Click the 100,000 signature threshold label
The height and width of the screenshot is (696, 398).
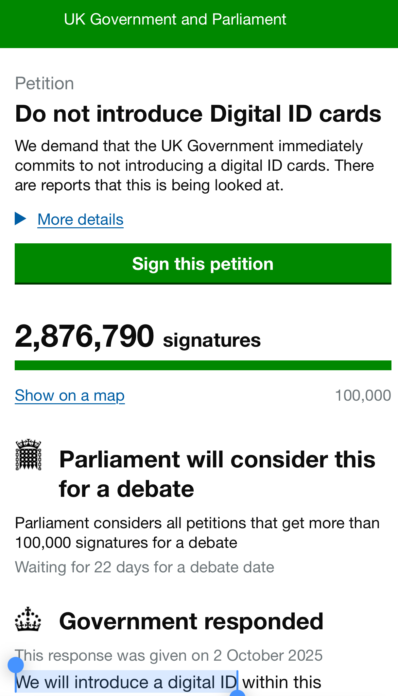(x=363, y=395)
